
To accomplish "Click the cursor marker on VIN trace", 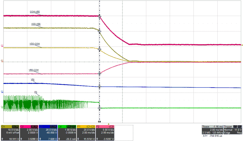I will click(99, 86).
